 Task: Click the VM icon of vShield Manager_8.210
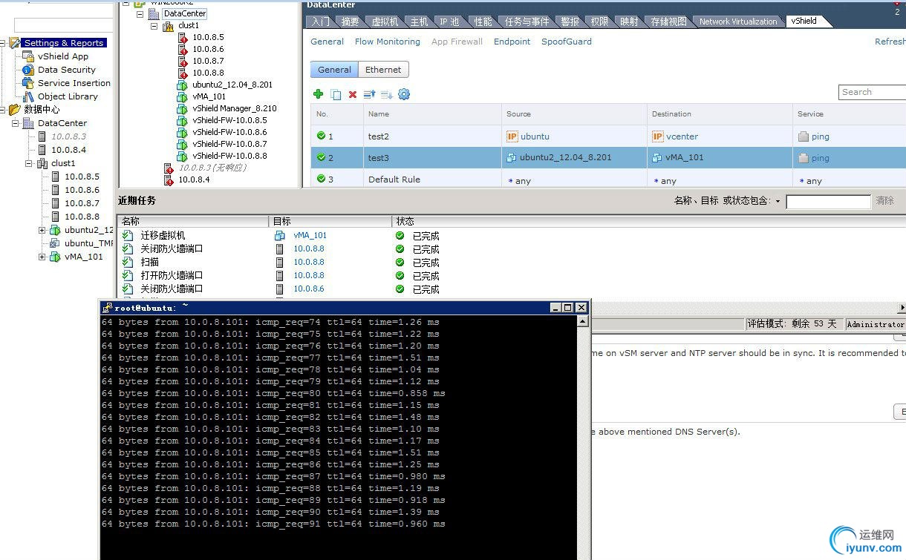[x=183, y=108]
